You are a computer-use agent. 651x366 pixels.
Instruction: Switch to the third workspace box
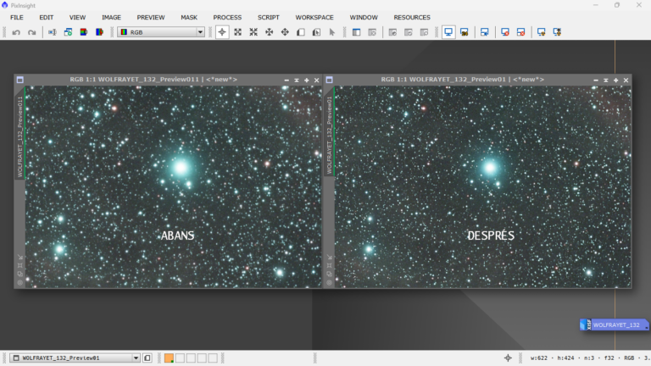click(x=191, y=358)
